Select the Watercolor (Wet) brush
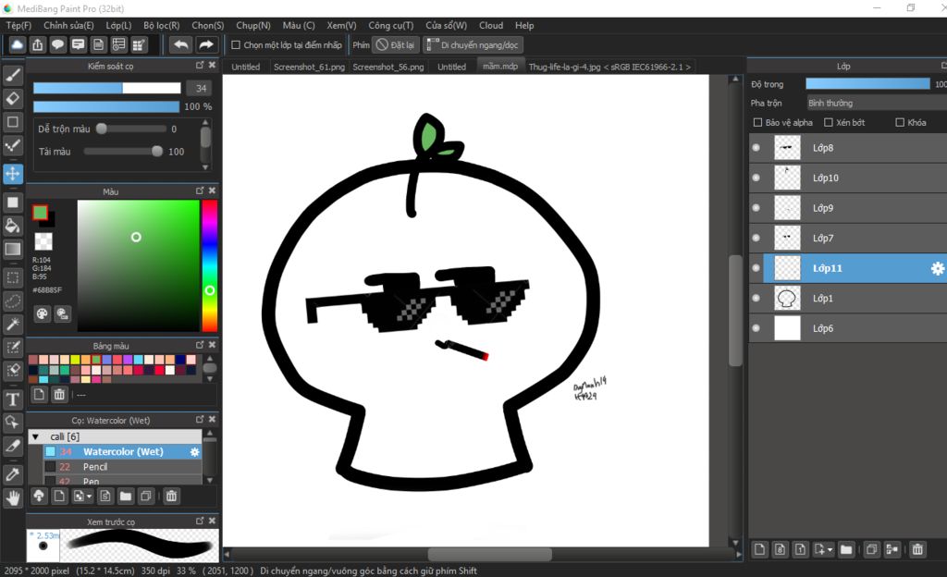 pyautogui.click(x=123, y=451)
